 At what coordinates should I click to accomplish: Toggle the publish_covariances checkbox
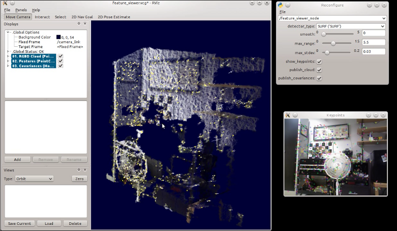pos(319,78)
